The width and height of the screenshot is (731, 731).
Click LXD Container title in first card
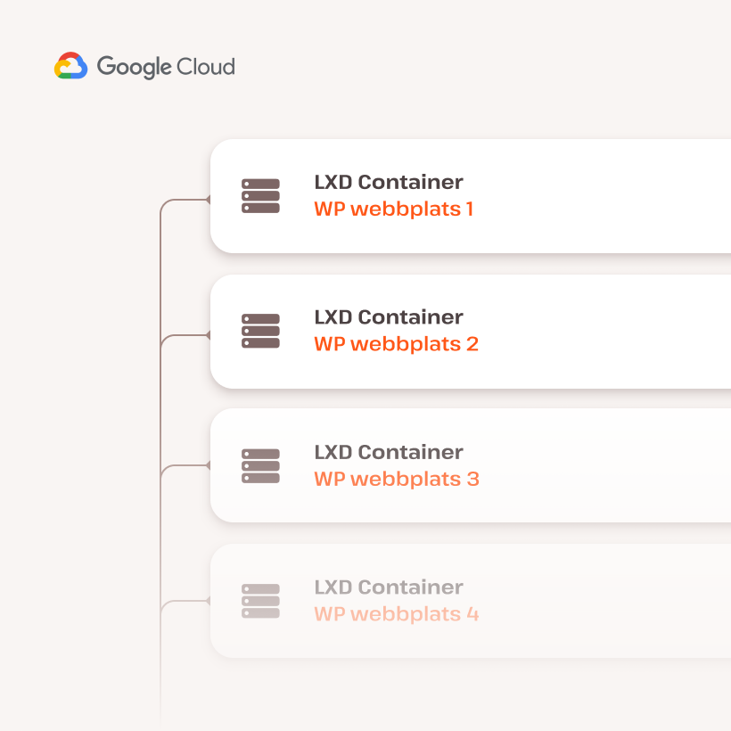389,182
